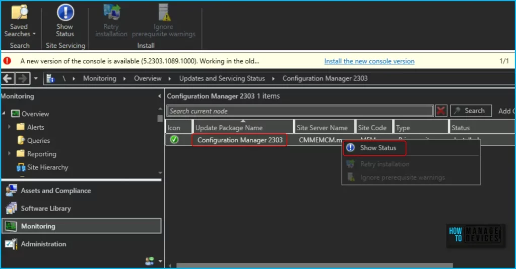Click the Monitoring workspace icon
This screenshot has width=516, height=269.
tap(11, 226)
